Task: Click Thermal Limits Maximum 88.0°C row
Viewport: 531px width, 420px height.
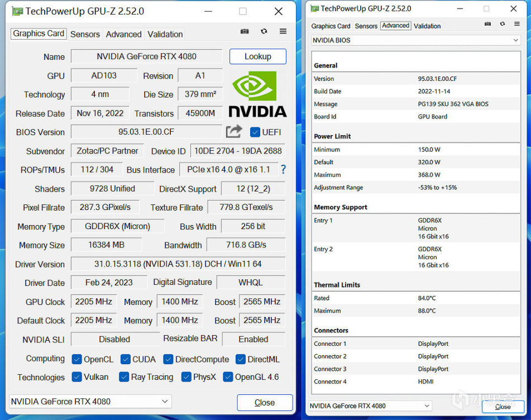Action: (416, 311)
